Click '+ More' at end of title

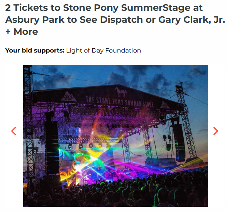pos(22,32)
